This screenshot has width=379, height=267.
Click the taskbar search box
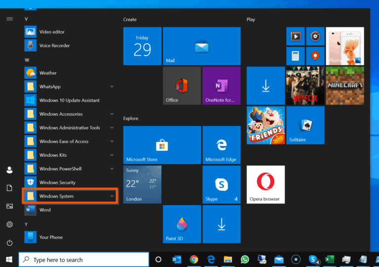click(84, 260)
